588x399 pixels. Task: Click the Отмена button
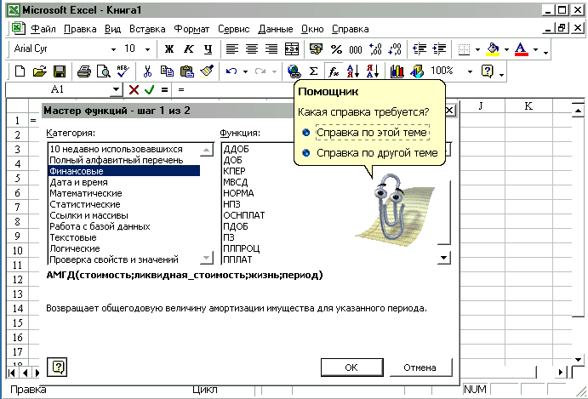click(420, 368)
